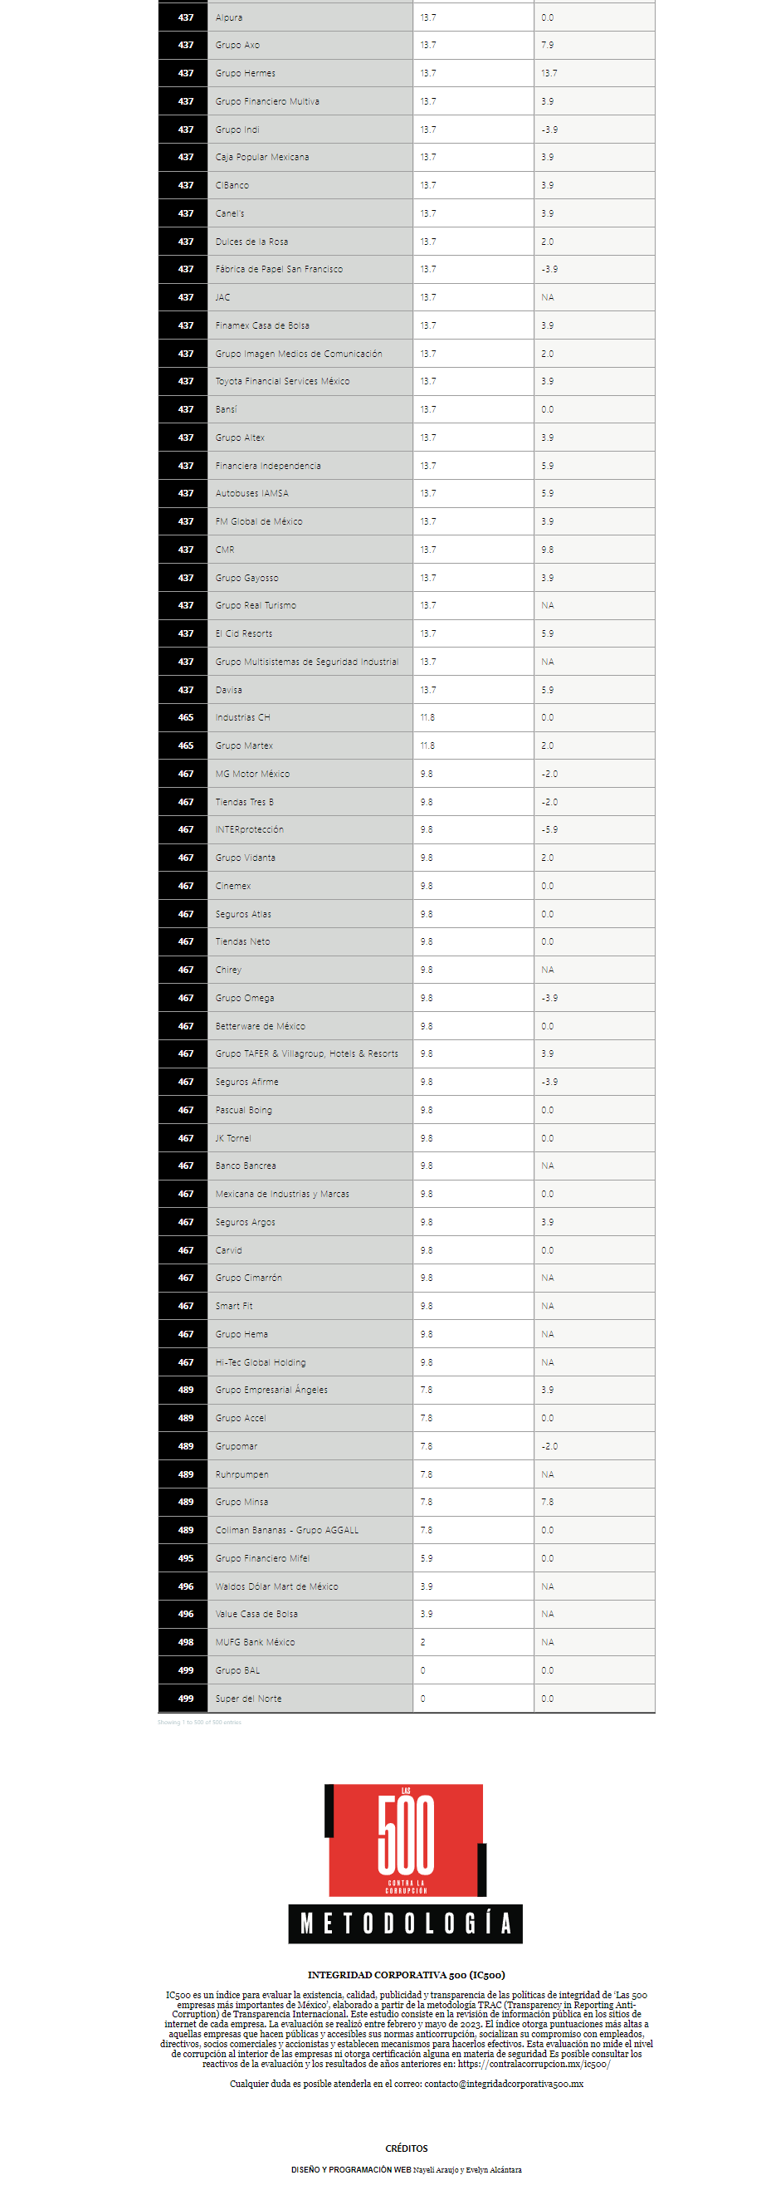This screenshot has height=2185, width=761.
Task: Select the MUFG Bank México row
Action: [x=407, y=1641]
